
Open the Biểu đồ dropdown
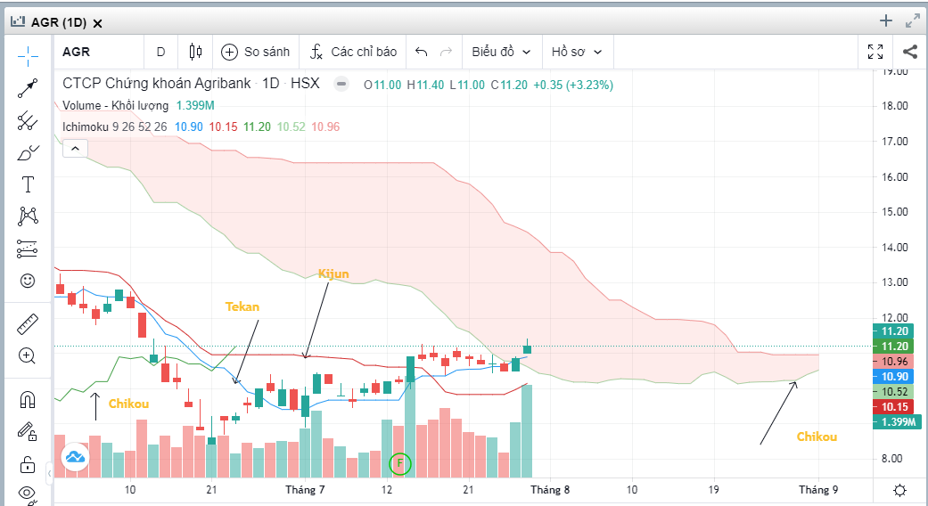[x=501, y=52]
